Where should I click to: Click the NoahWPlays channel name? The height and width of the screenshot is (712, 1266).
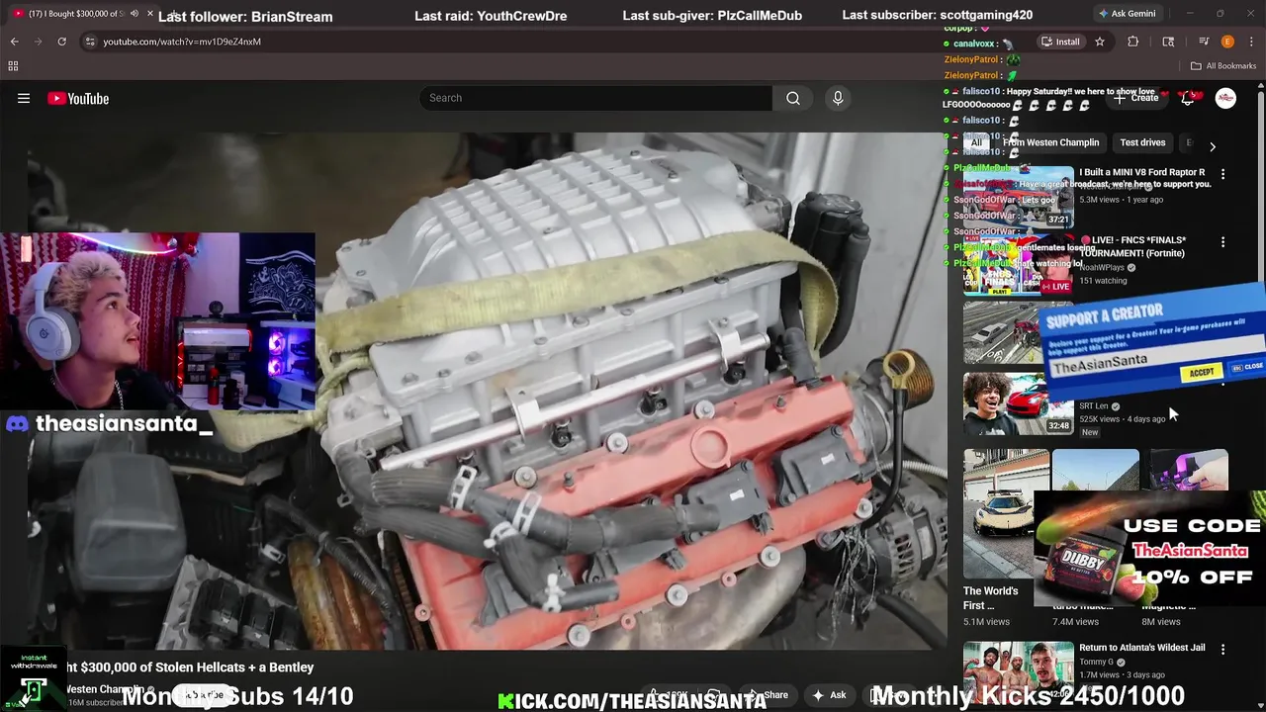point(1103,267)
